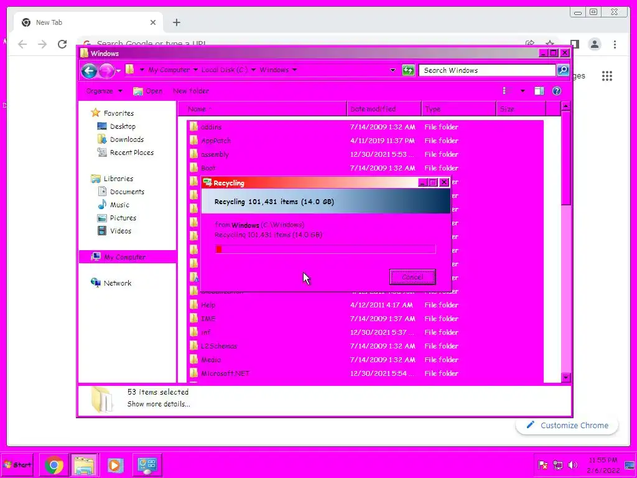Click volume speaker icon in system tray

click(573, 465)
